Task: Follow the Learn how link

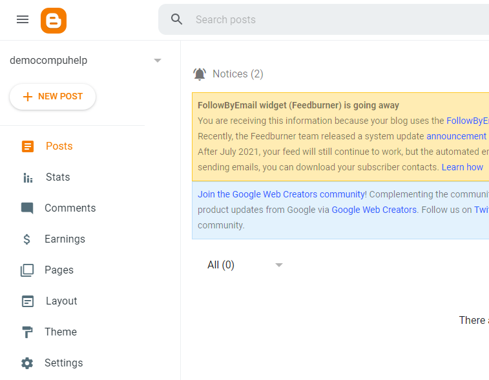Action: click(x=462, y=167)
